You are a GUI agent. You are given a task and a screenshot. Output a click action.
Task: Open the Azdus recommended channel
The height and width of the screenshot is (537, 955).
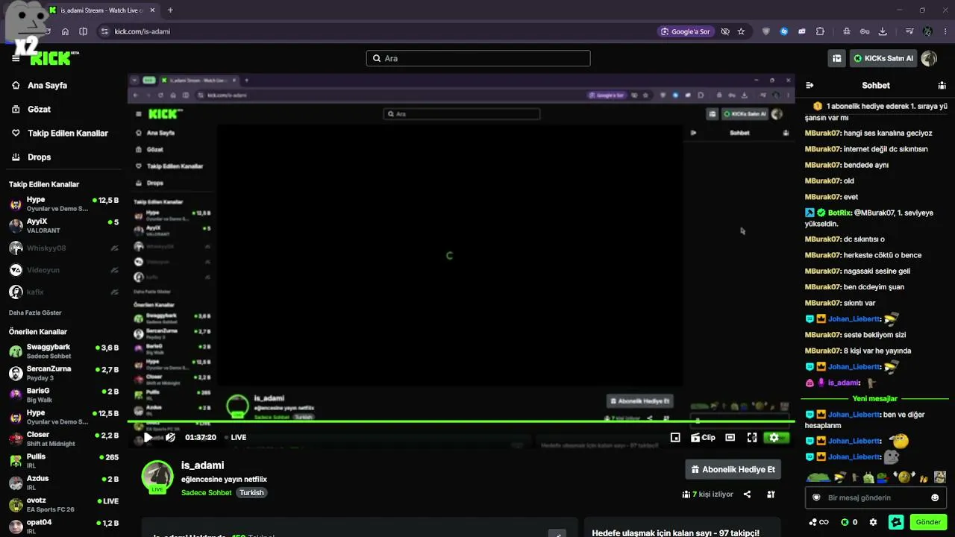[x=63, y=483]
